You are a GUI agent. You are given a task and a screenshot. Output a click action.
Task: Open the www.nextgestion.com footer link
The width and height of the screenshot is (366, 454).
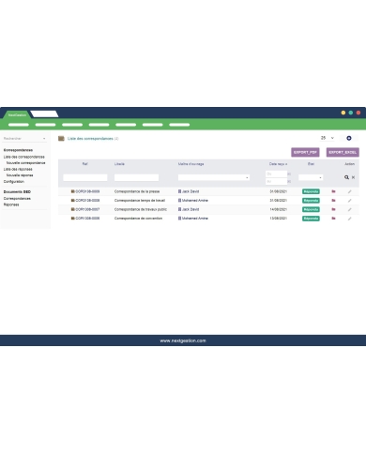tap(183, 340)
